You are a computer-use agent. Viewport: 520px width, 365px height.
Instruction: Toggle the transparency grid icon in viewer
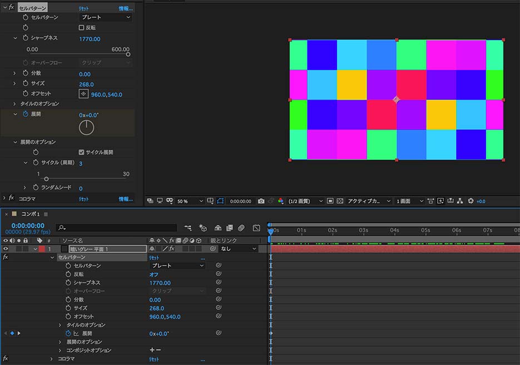click(x=340, y=201)
